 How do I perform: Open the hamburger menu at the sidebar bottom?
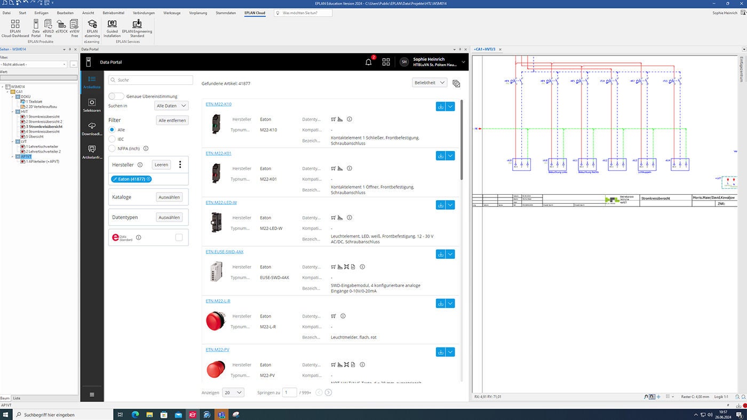[92, 394]
